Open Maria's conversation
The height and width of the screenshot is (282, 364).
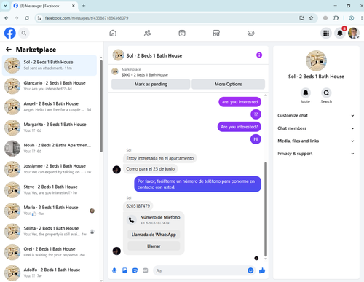50,211
